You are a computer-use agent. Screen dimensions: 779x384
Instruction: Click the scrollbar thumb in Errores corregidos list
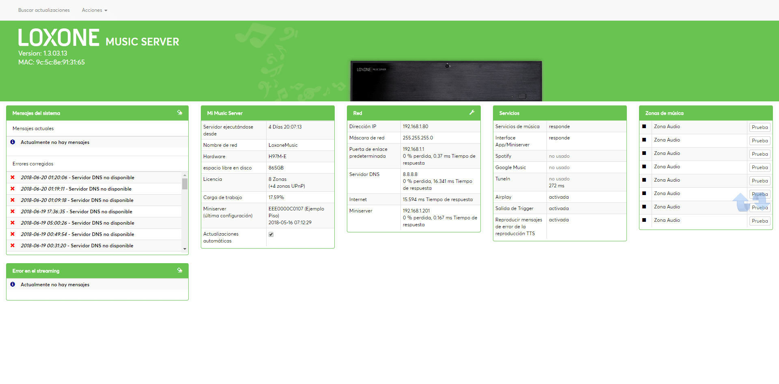pyautogui.click(x=185, y=184)
